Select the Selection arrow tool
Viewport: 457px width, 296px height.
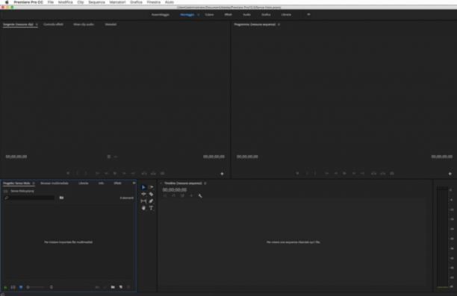[143, 187]
